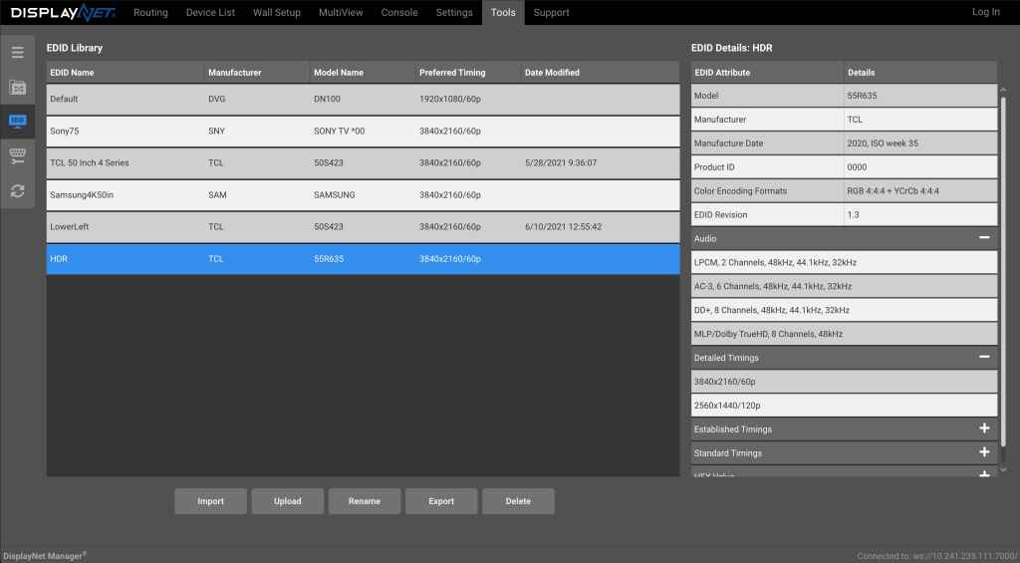Click the Details column header

(920, 73)
